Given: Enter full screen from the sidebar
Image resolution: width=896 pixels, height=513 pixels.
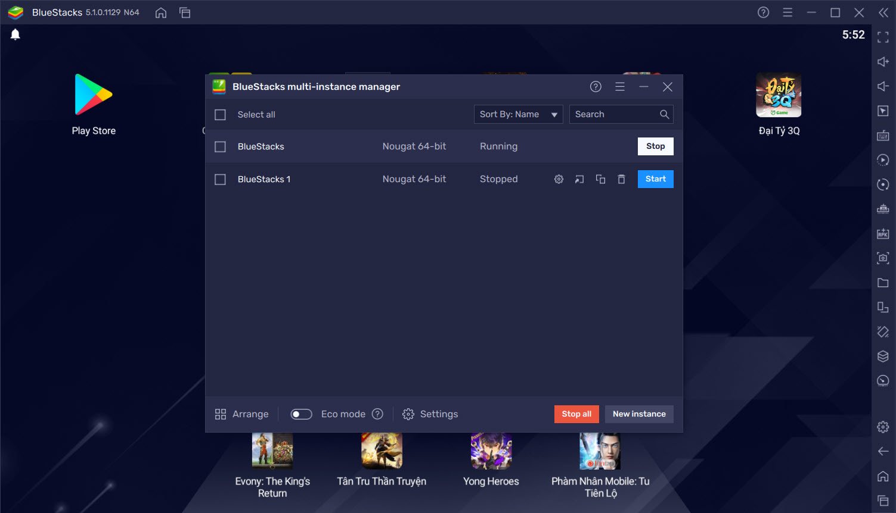Looking at the screenshot, I should point(883,37).
